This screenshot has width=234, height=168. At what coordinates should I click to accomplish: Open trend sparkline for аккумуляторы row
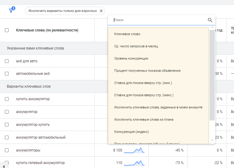134,150
